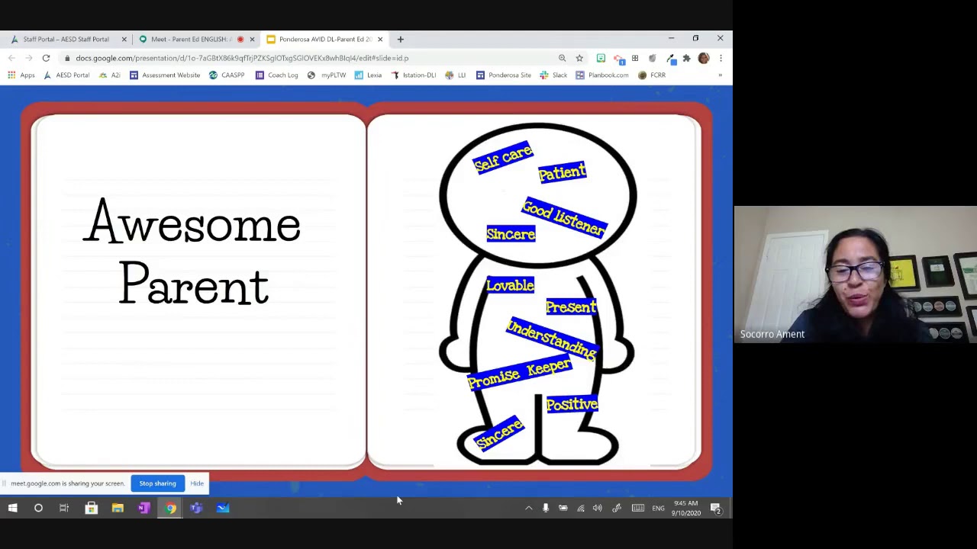Click Socorro Ament's video thumbnail

point(855,274)
